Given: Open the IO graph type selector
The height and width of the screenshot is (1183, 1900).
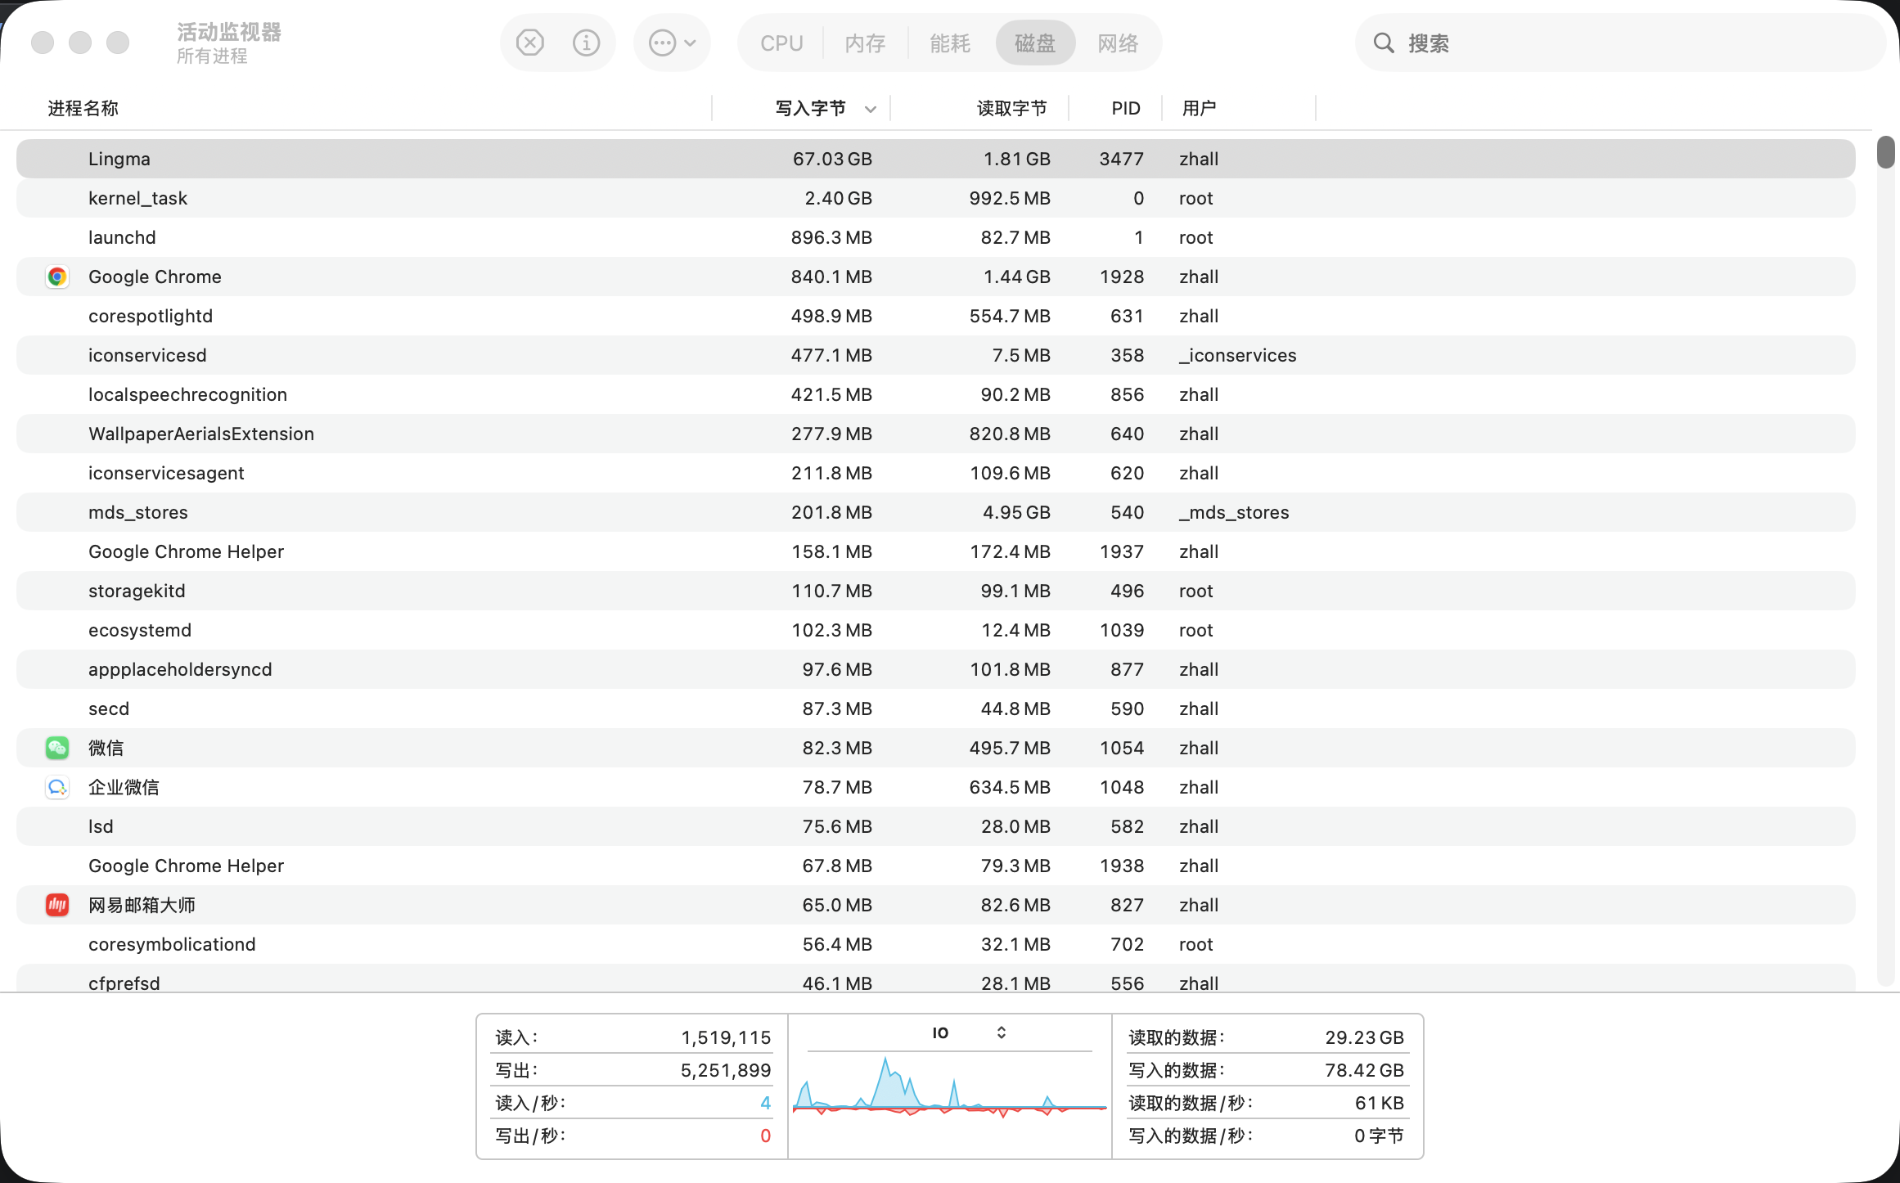Looking at the screenshot, I should click(x=1001, y=1032).
